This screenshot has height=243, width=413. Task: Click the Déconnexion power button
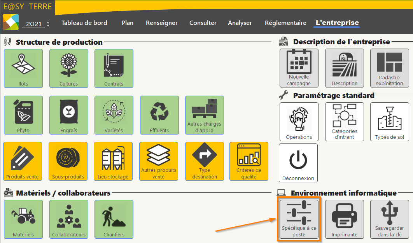298,163
